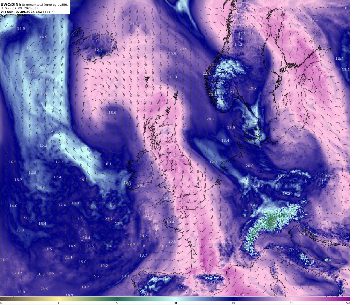
Task: Select the 'IT: Sun. 07. 09. 2025 03Z' line
Action: click(19, 8)
